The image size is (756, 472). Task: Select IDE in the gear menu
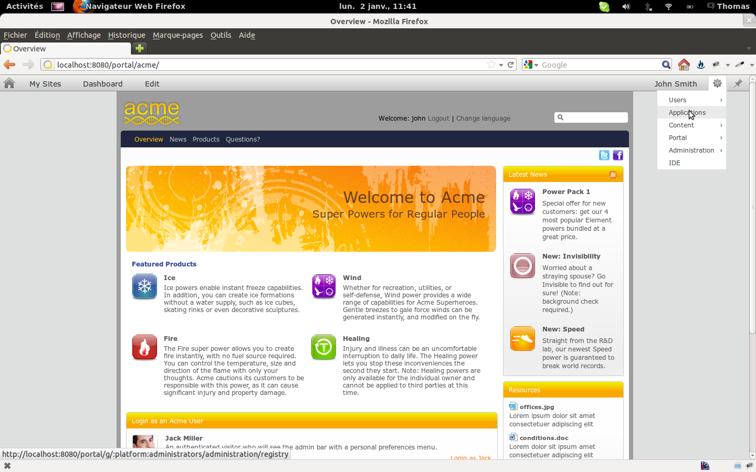(691, 163)
